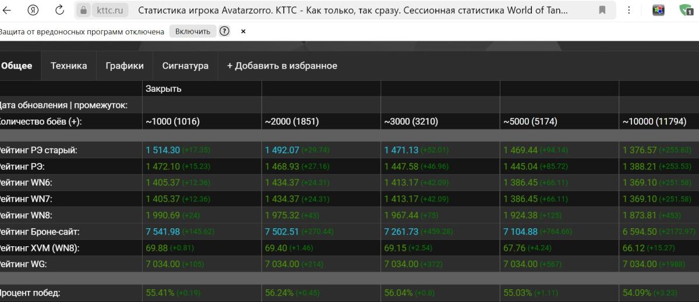Click + Добавить в избранное link
Screen dimensions: 699x302
[282, 66]
